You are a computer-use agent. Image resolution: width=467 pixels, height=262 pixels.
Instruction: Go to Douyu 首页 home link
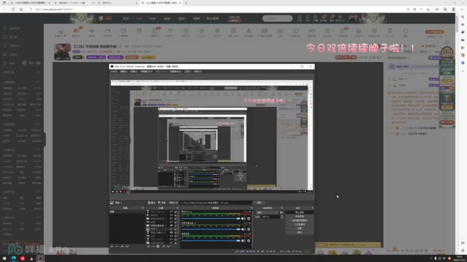(x=126, y=19)
